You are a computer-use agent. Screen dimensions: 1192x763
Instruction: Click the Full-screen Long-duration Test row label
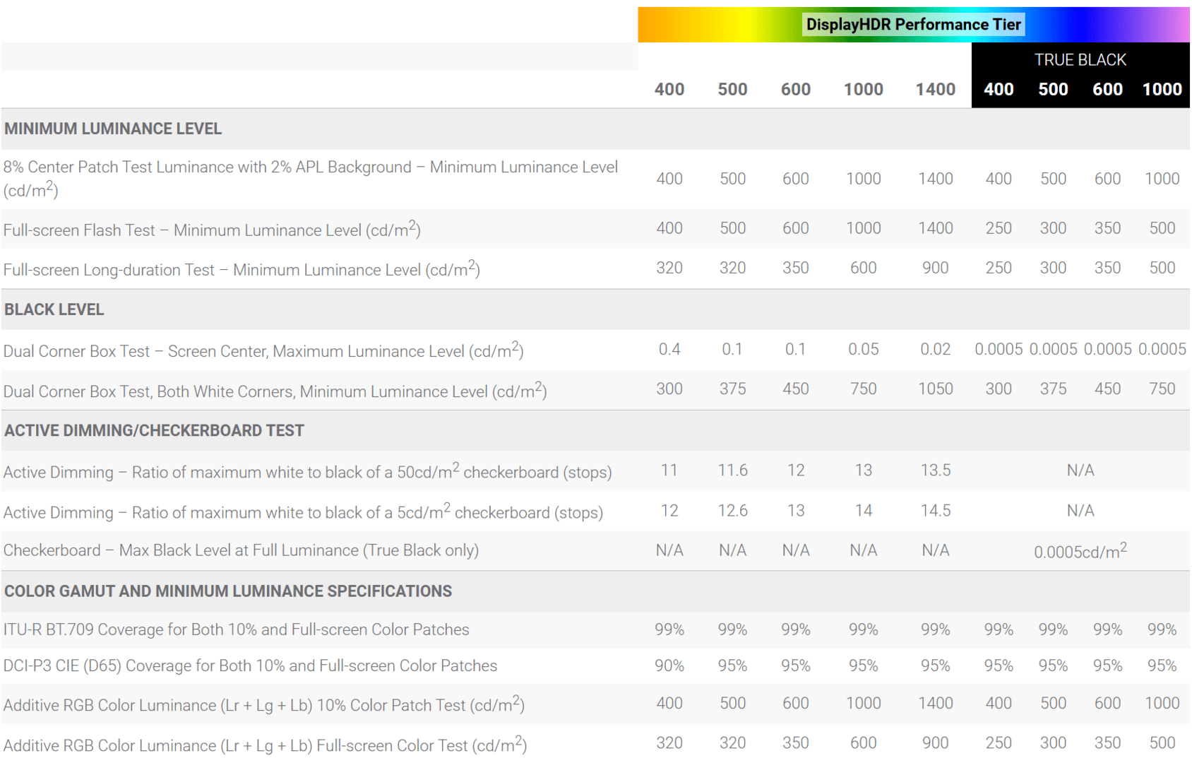(x=242, y=270)
